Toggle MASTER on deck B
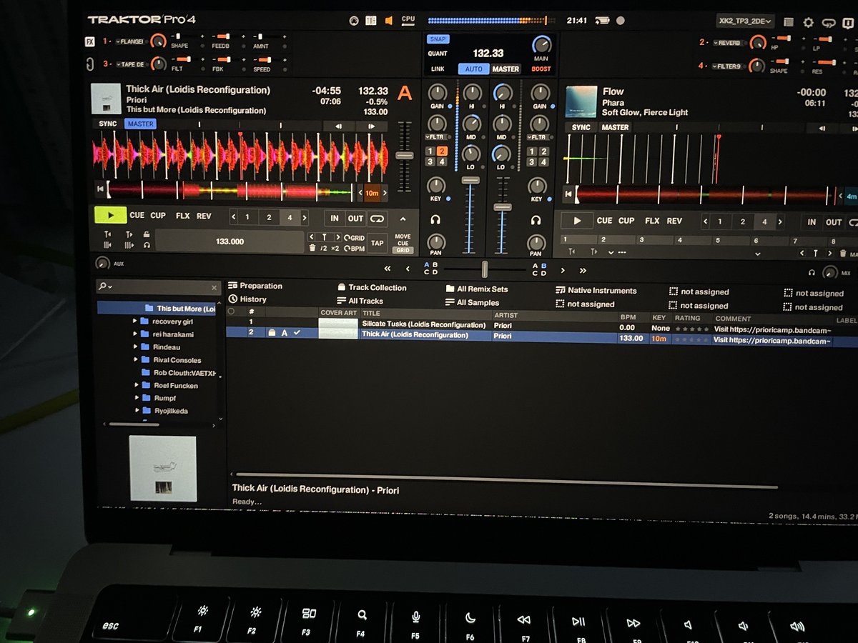The image size is (858, 643). tap(615, 127)
